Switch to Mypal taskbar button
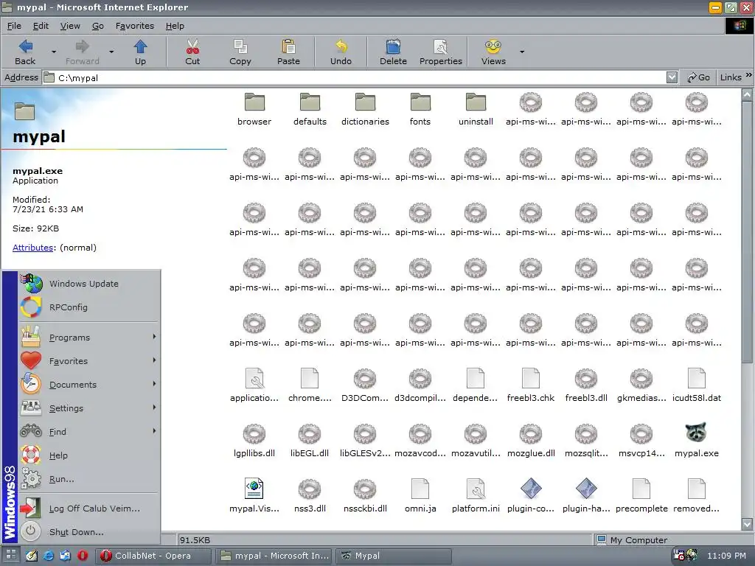The height and width of the screenshot is (566, 755). [x=394, y=556]
